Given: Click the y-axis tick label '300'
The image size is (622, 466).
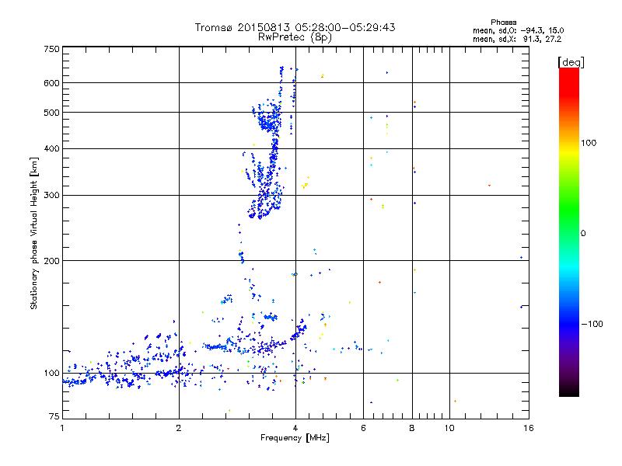Looking at the screenshot, I should (51, 196).
